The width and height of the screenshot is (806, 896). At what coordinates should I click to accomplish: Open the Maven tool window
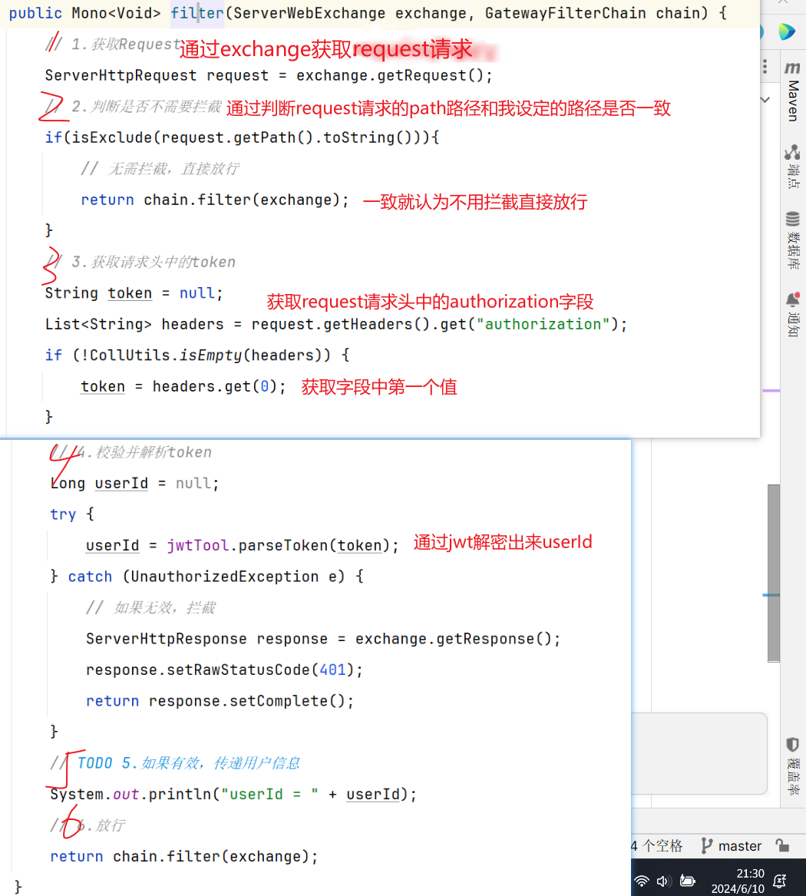point(792,91)
